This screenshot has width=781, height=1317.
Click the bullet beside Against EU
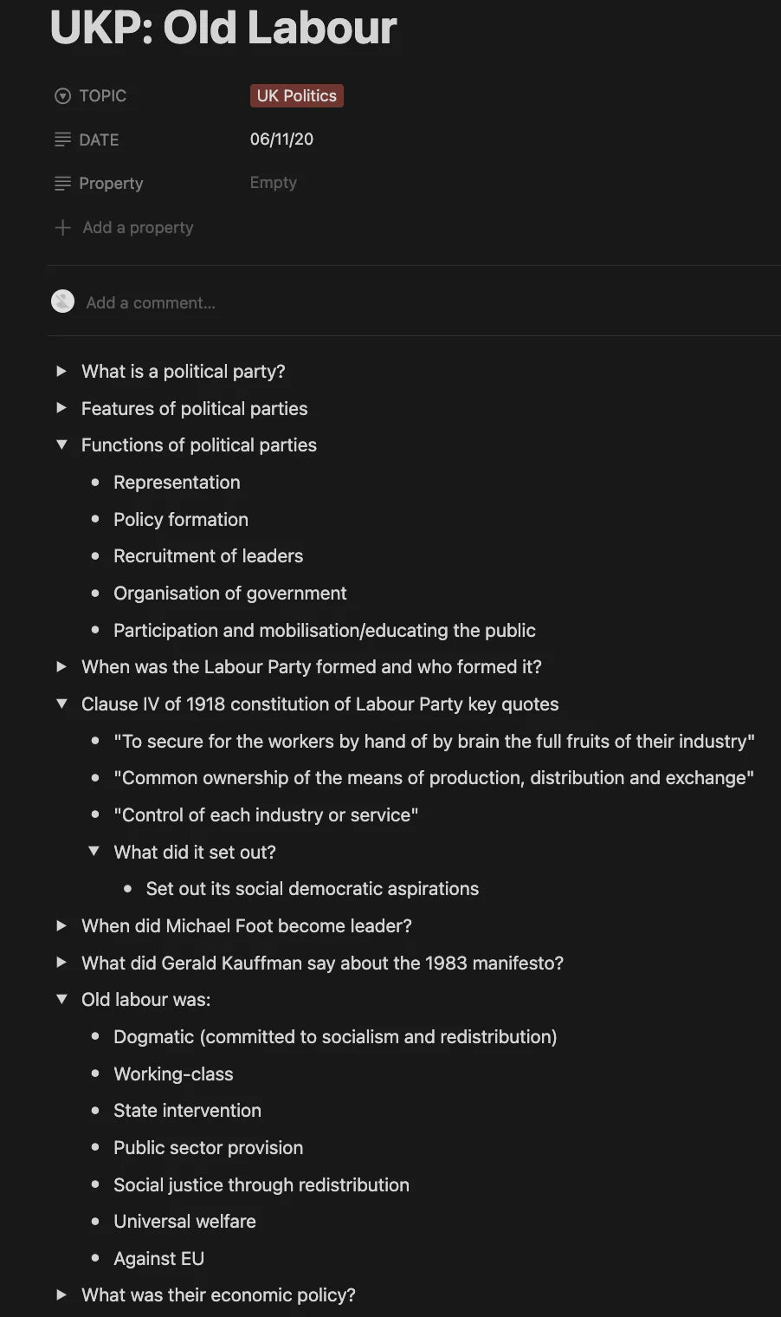click(x=95, y=1258)
